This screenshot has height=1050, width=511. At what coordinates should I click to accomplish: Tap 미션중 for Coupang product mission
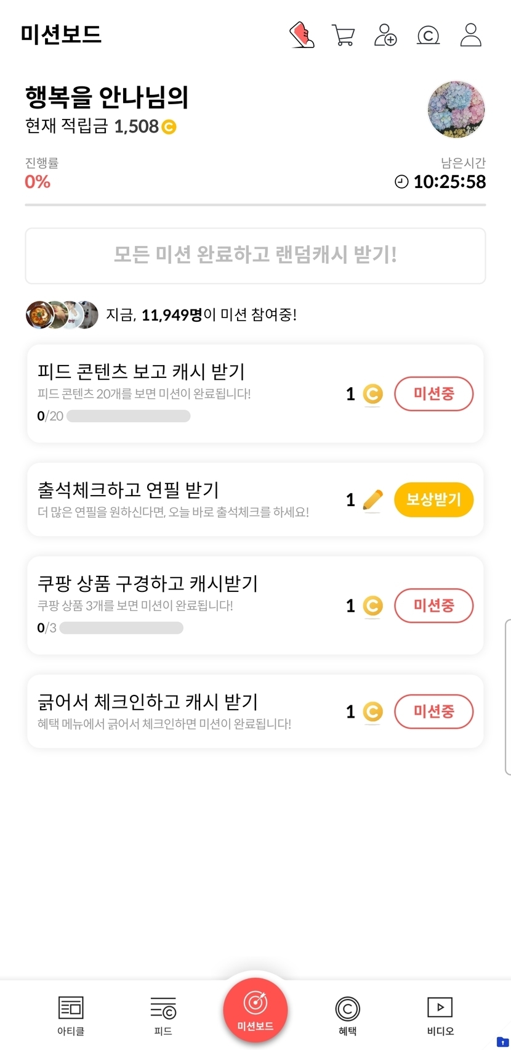click(x=433, y=605)
